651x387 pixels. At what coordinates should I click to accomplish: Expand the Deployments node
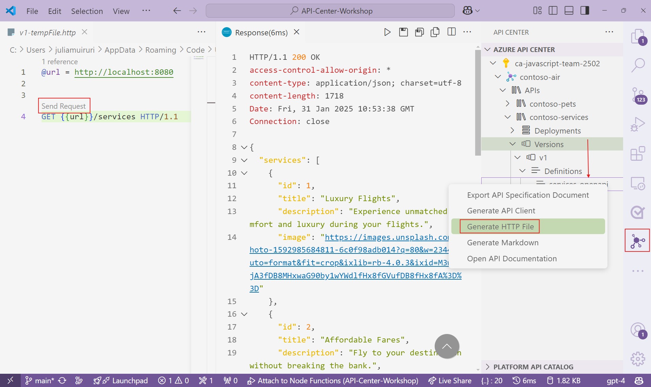(513, 130)
